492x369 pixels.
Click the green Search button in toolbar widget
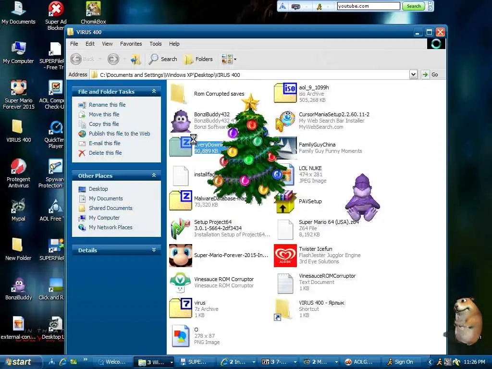[414, 6]
